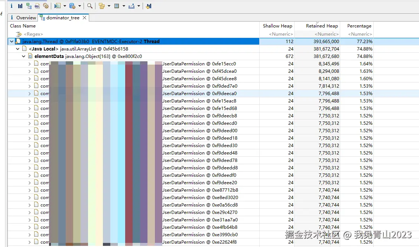Click elementData array object icon
The image size is (419, 247).
coord(30,56)
